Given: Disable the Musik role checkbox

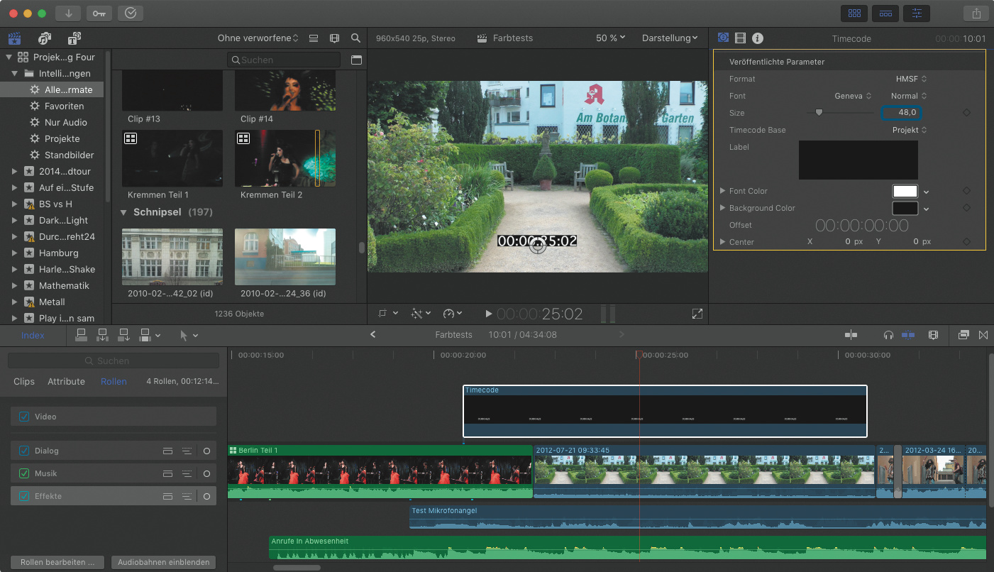Looking at the screenshot, I should [x=25, y=473].
